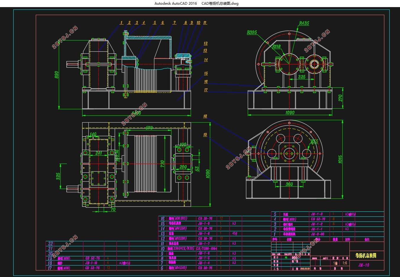Viewport: 400px width, 277px height.
Task: Pick the 270 base height dimension
Action: point(341,98)
